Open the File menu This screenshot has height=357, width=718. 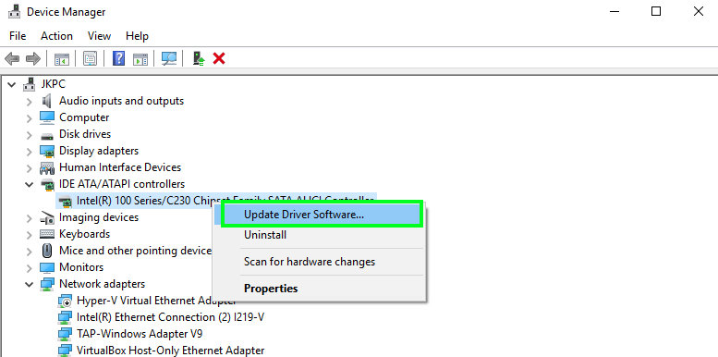[x=18, y=36]
